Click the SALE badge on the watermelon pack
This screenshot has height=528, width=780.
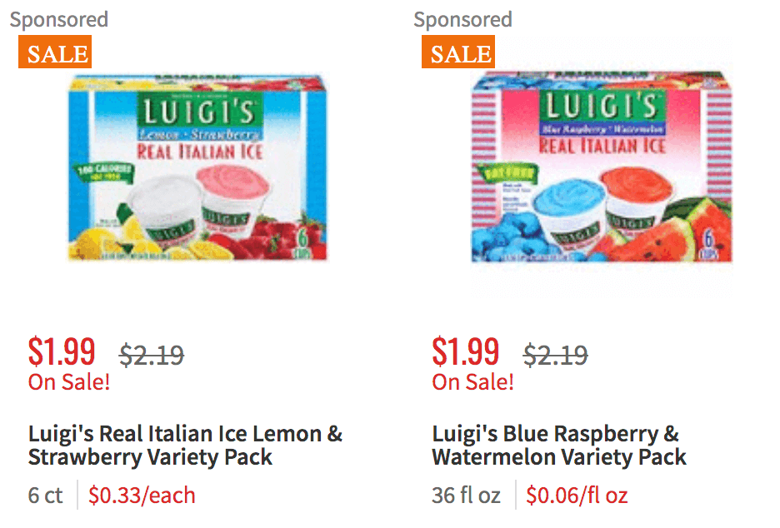pos(457,52)
